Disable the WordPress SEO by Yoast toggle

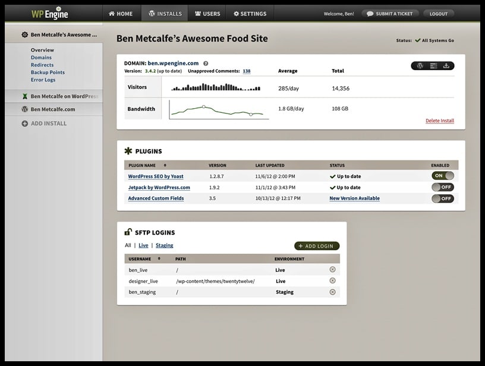(443, 176)
